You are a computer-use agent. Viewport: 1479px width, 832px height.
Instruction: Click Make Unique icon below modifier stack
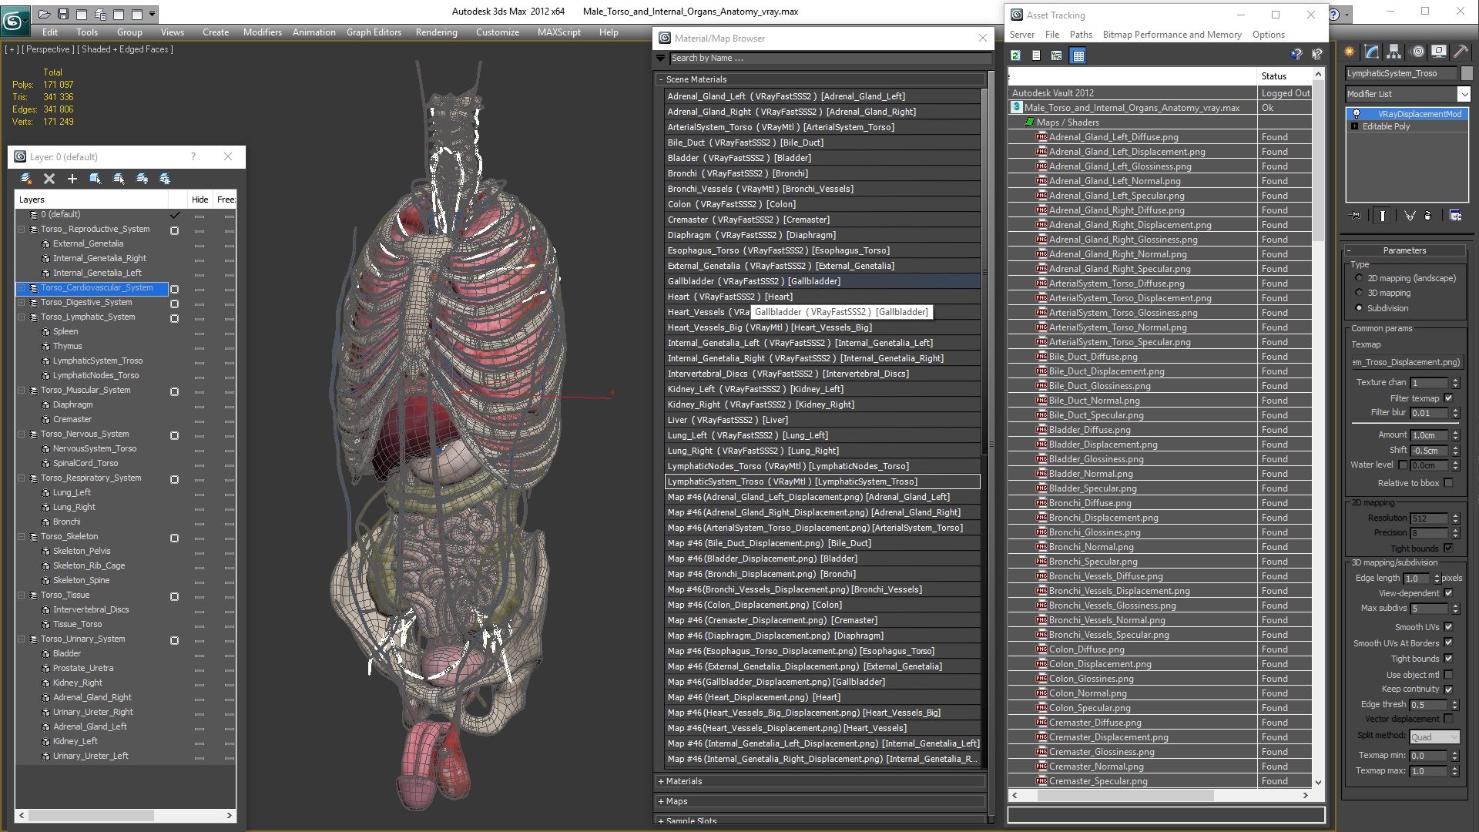coord(1410,216)
